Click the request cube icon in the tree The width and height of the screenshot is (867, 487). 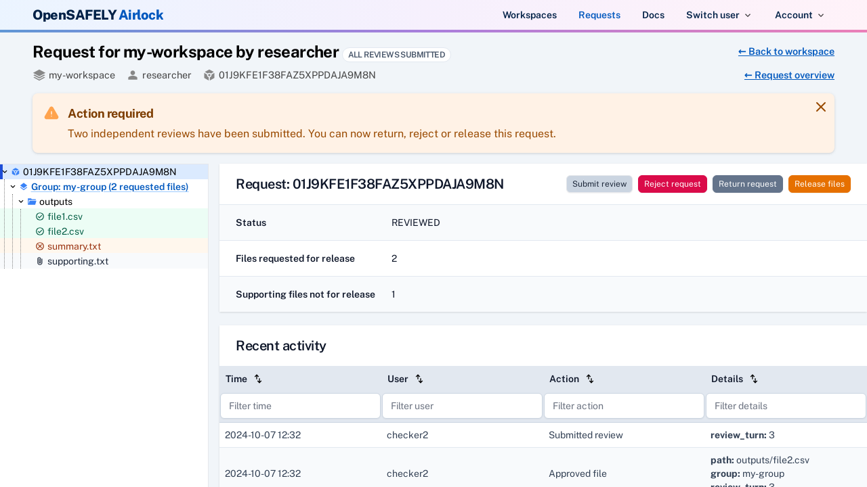(x=15, y=172)
